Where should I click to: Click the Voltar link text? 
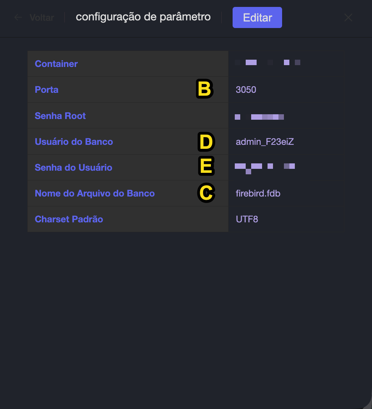(x=42, y=17)
